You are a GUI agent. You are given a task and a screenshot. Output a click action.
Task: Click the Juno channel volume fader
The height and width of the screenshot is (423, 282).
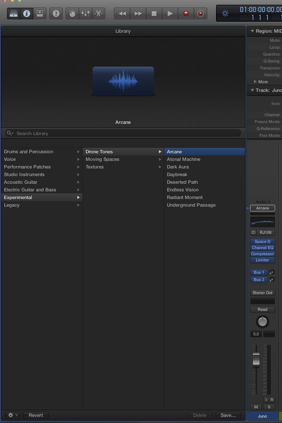256,359
